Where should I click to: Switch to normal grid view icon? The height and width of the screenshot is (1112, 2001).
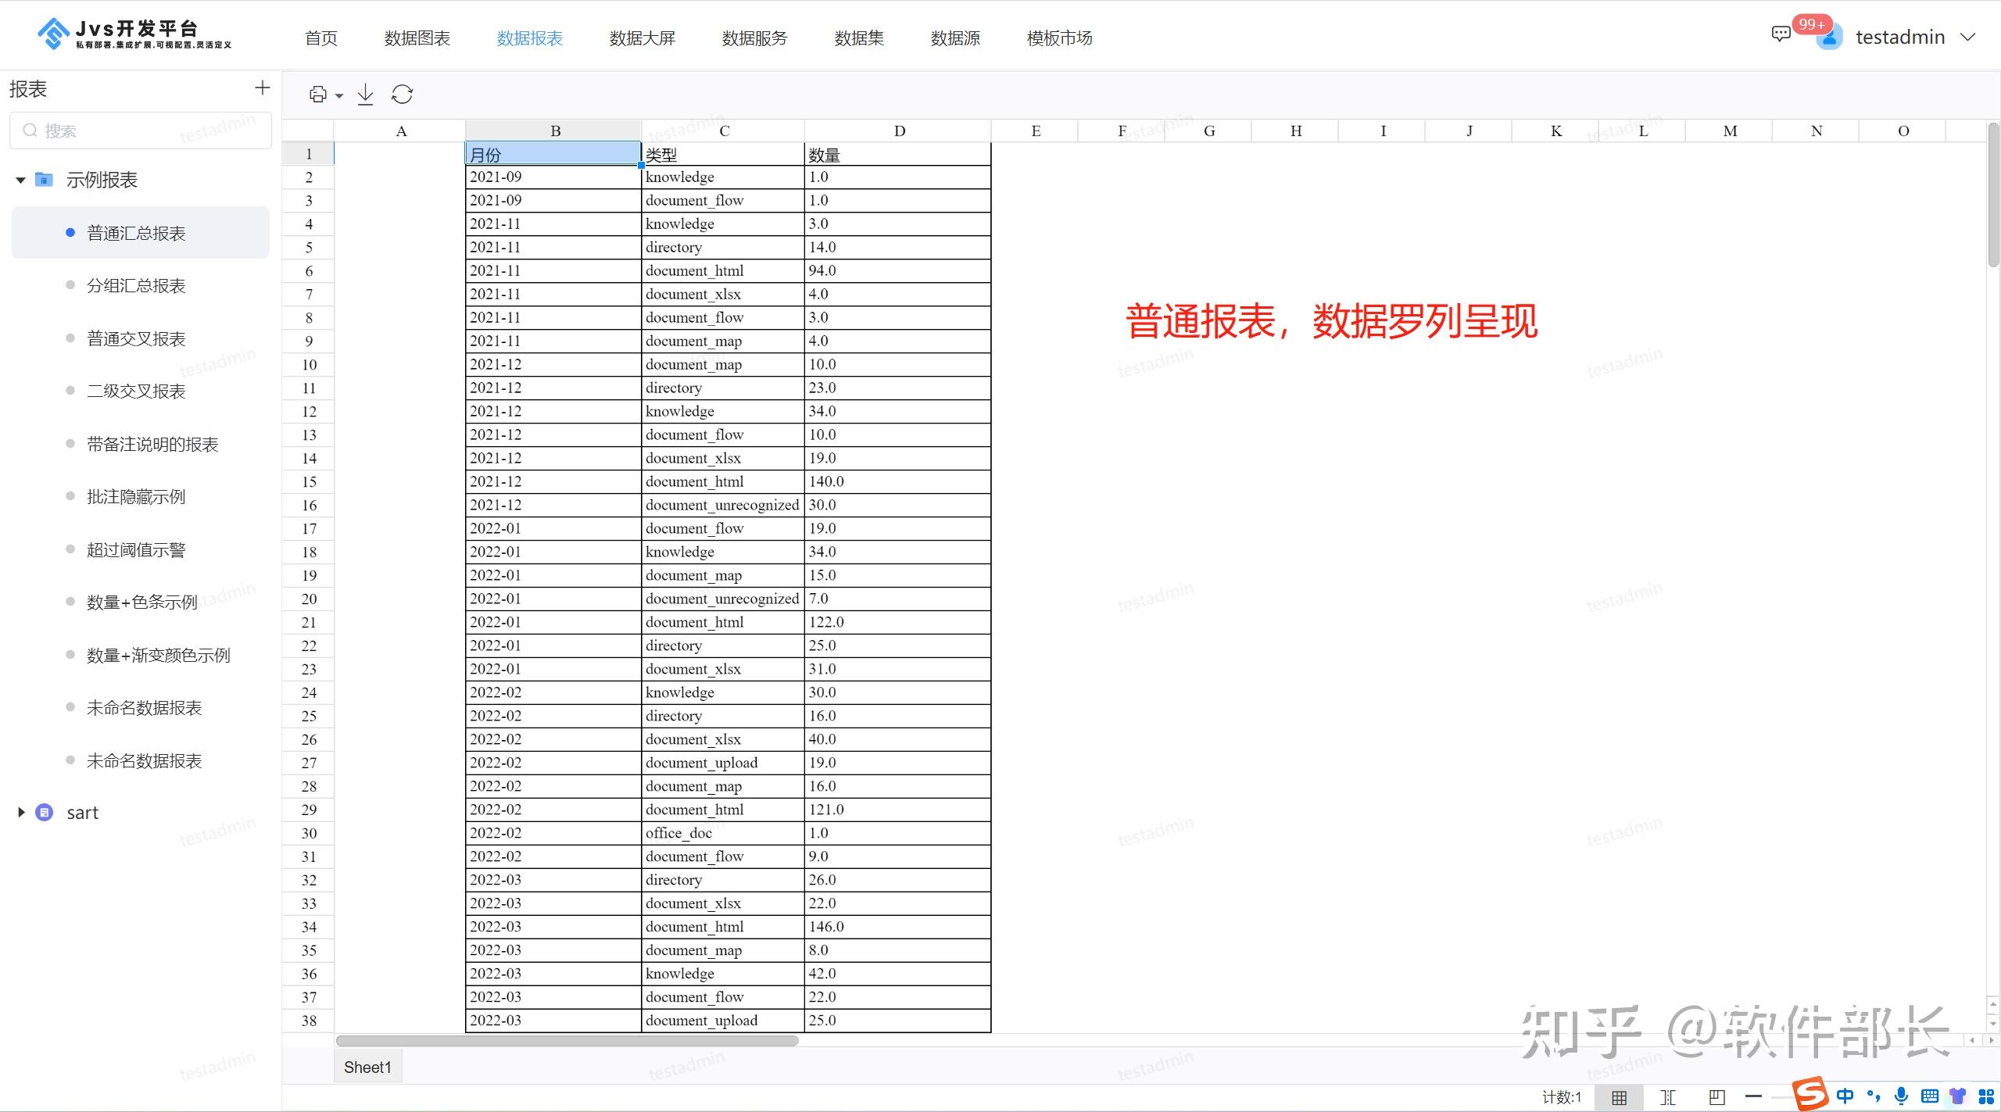1619,1096
